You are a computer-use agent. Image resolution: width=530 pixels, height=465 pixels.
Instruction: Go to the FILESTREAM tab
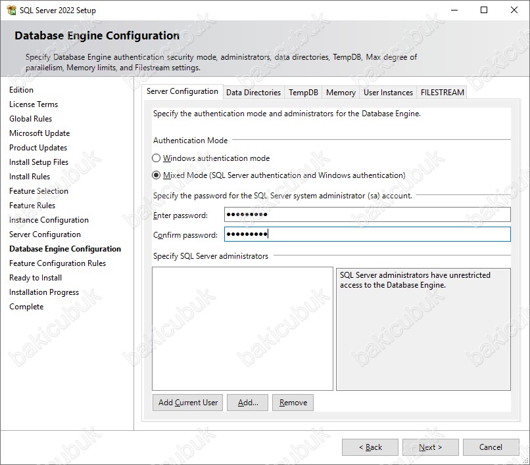point(442,92)
